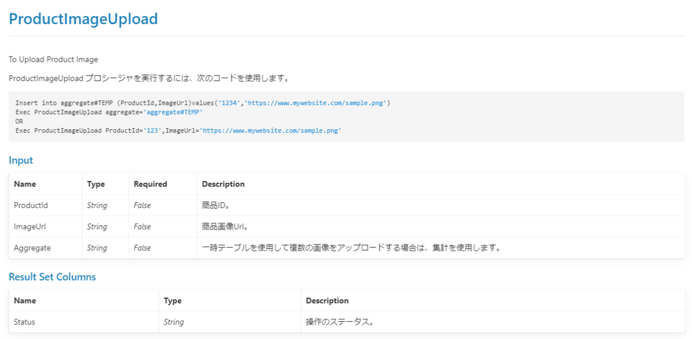Click the Result Set Columns heading
This screenshot has height=339, width=692.
(x=52, y=277)
